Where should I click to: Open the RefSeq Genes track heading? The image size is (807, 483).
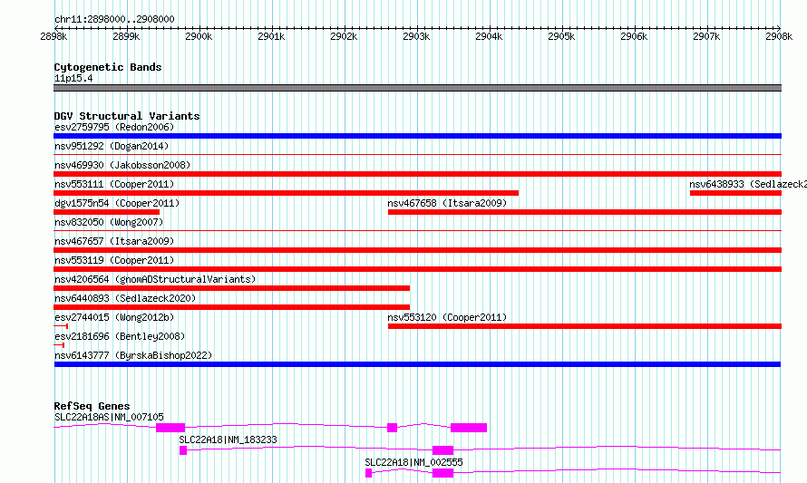[x=92, y=406]
